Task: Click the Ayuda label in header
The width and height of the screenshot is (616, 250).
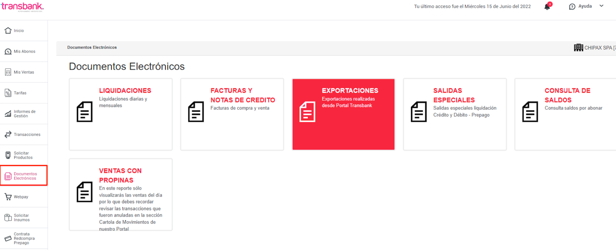Action: pos(585,6)
